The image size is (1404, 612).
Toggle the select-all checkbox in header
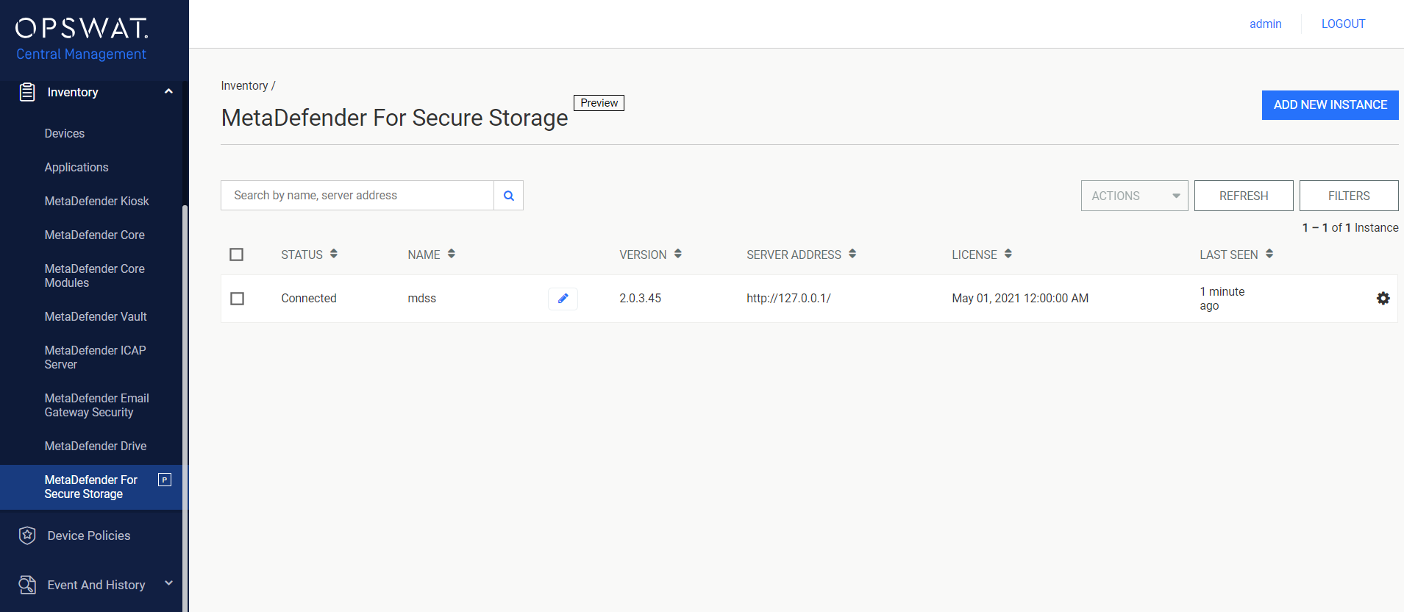coord(237,255)
